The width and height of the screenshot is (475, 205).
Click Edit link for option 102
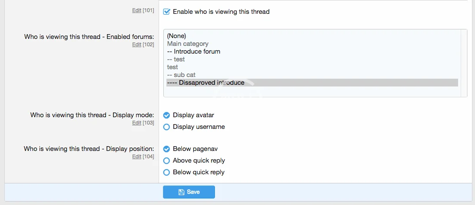pos(137,44)
